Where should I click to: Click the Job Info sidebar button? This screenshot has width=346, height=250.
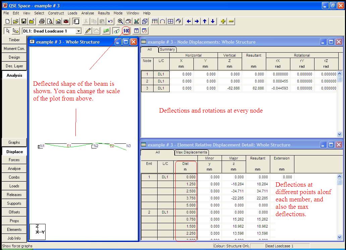[x=14, y=238]
